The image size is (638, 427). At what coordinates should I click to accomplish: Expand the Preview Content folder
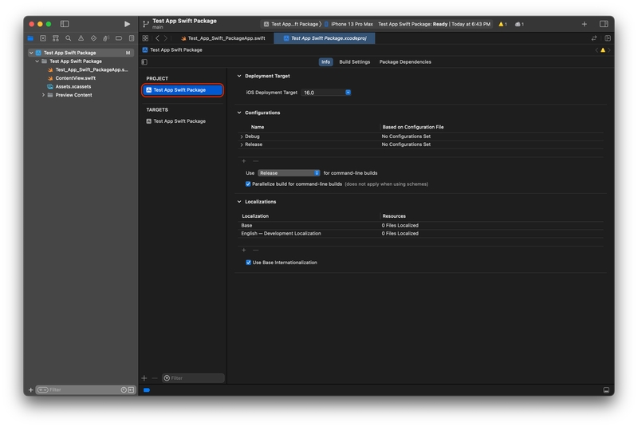coord(43,95)
